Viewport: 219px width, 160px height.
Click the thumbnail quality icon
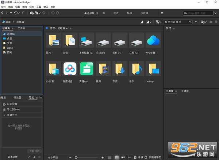click(x=142, y=22)
